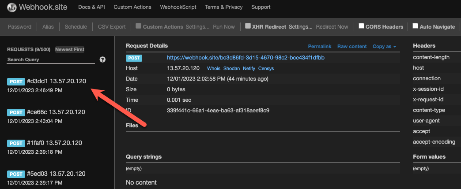Open XHR Redirect Settings
Screen dimensions: 461x189
[x=300, y=27]
